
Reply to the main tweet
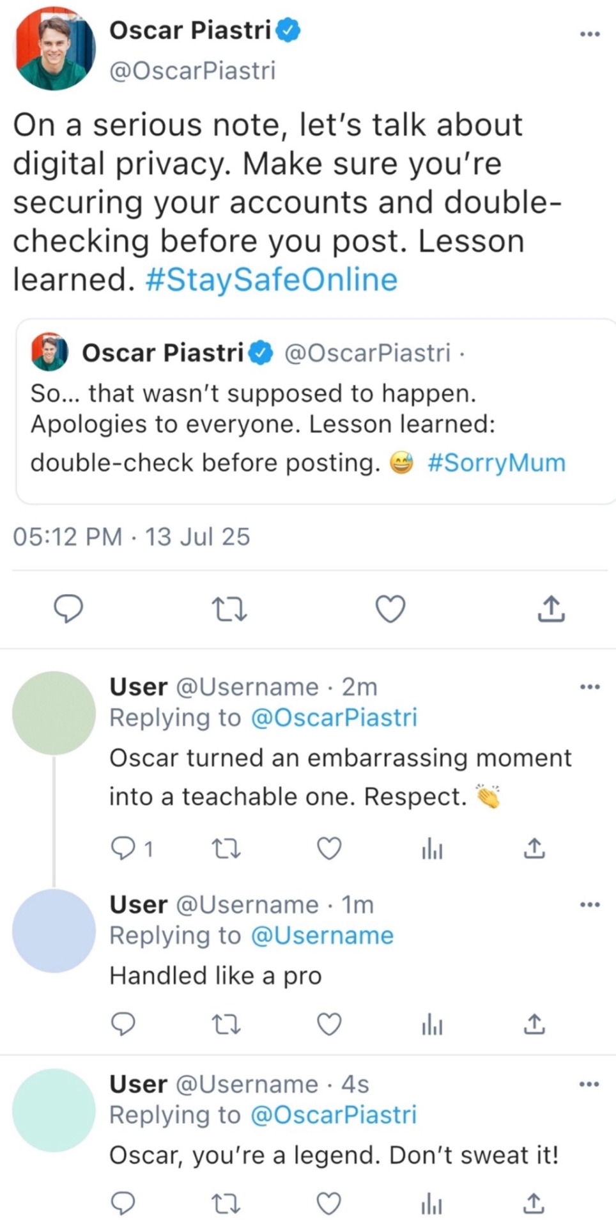pyautogui.click(x=68, y=609)
